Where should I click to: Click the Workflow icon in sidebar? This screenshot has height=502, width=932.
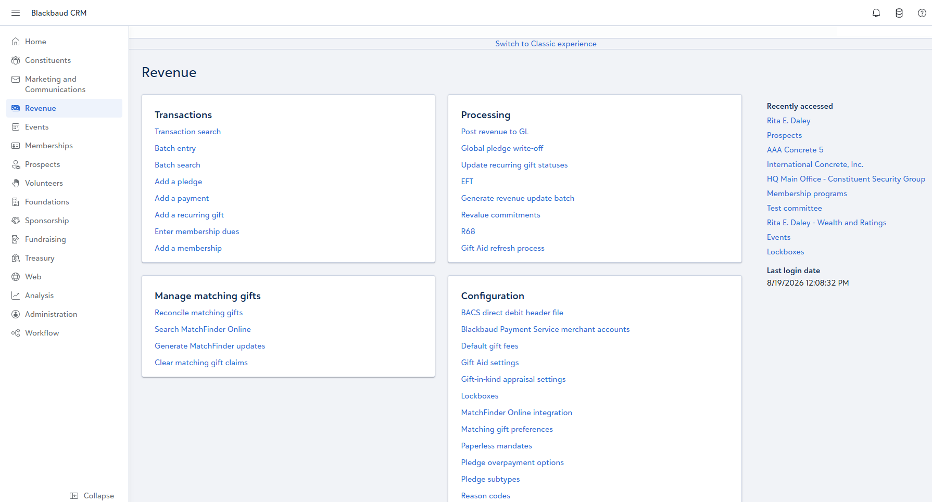click(16, 333)
